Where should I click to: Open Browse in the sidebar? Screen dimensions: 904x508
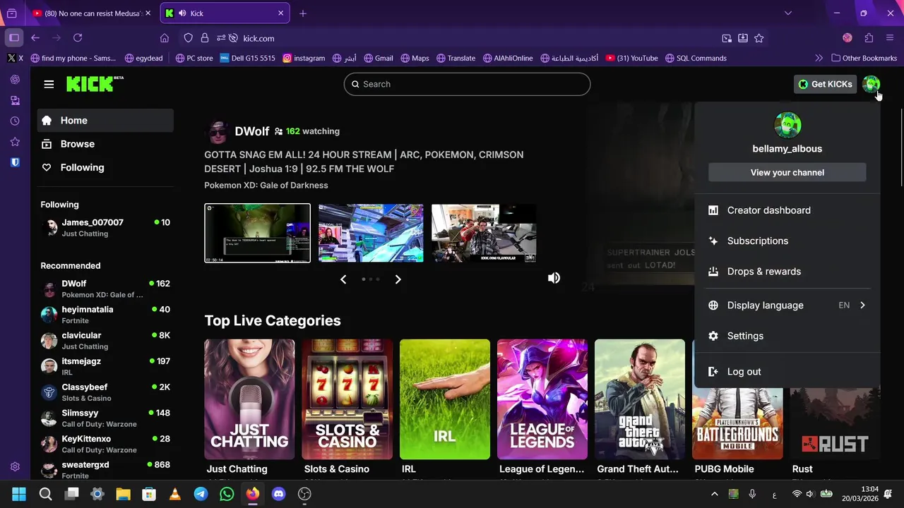pyautogui.click(x=105, y=144)
